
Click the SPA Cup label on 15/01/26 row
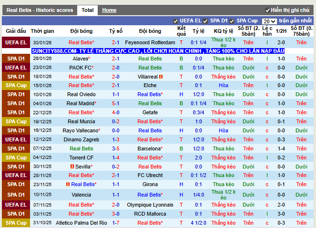pos(16,85)
